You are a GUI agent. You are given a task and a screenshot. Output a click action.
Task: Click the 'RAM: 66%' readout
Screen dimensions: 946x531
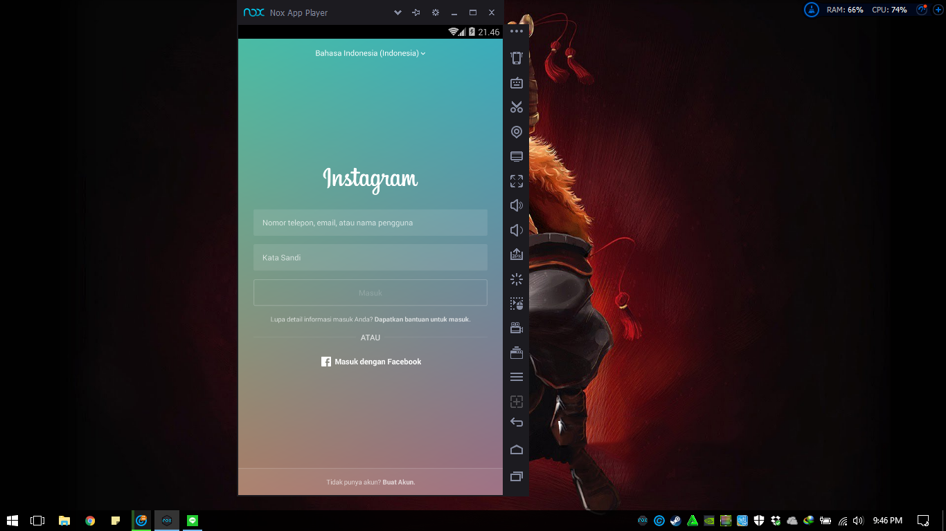(845, 10)
